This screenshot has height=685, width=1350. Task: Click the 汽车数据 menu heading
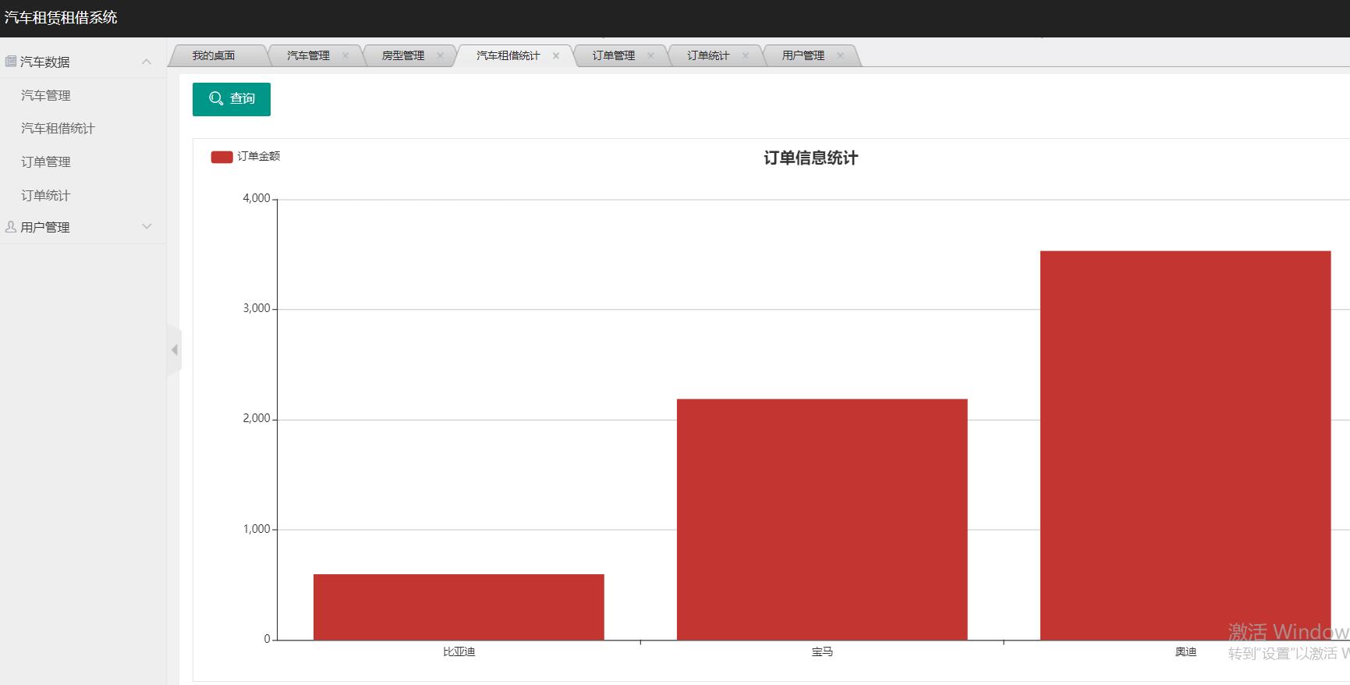pos(45,62)
